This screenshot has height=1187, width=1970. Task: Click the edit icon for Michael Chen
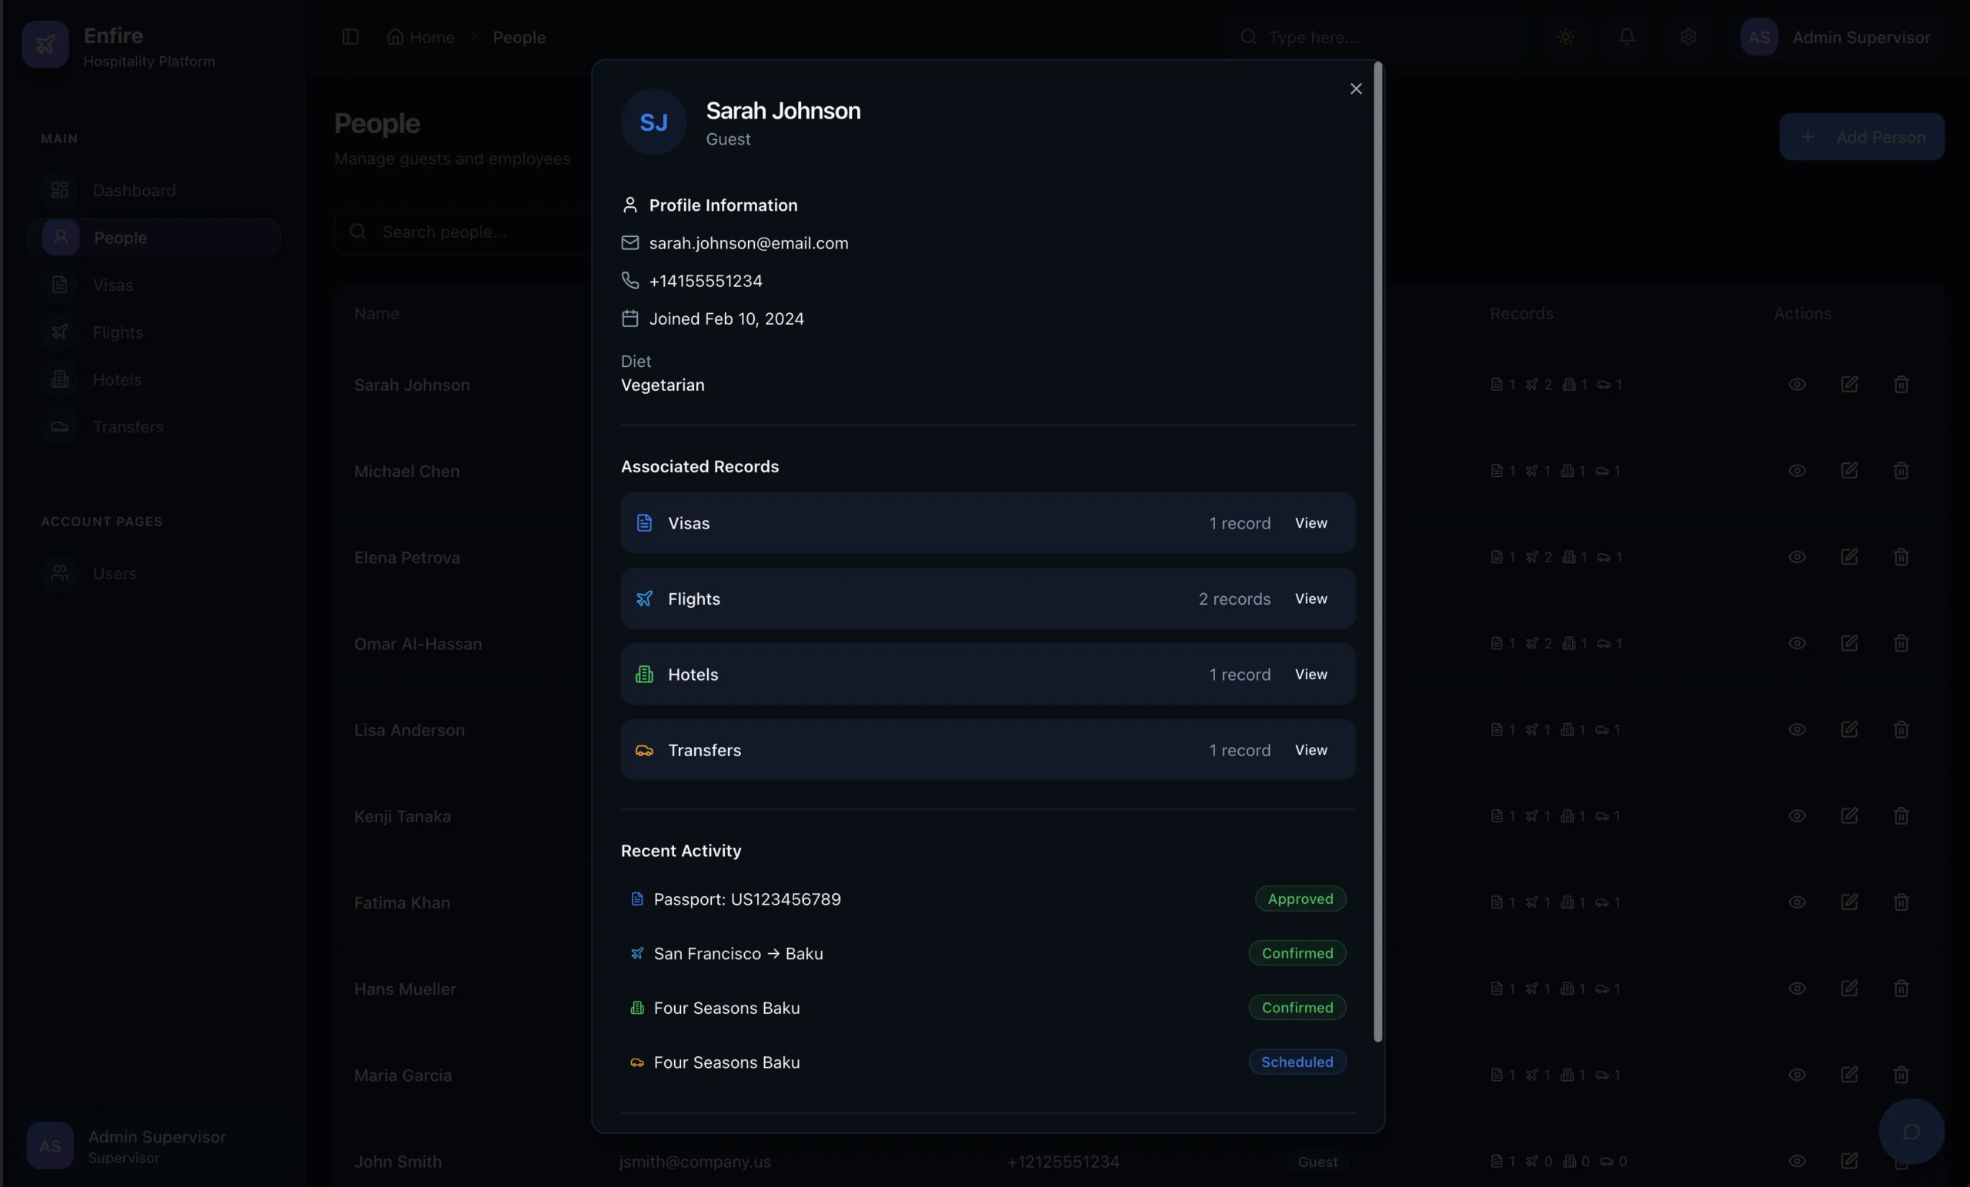pos(1848,471)
